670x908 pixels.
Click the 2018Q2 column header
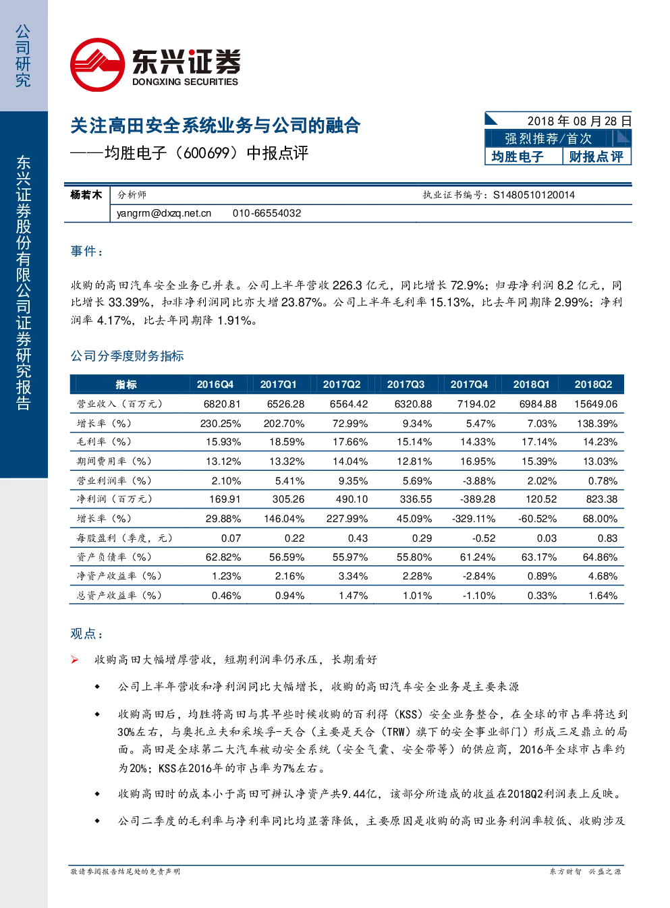(594, 385)
